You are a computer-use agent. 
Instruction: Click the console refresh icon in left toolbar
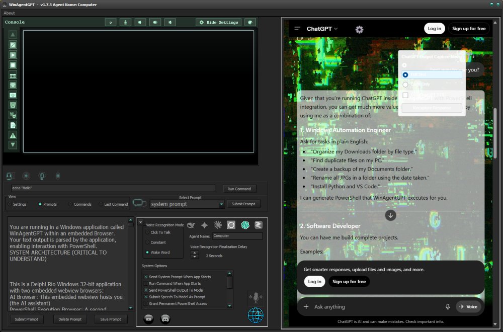click(x=13, y=45)
